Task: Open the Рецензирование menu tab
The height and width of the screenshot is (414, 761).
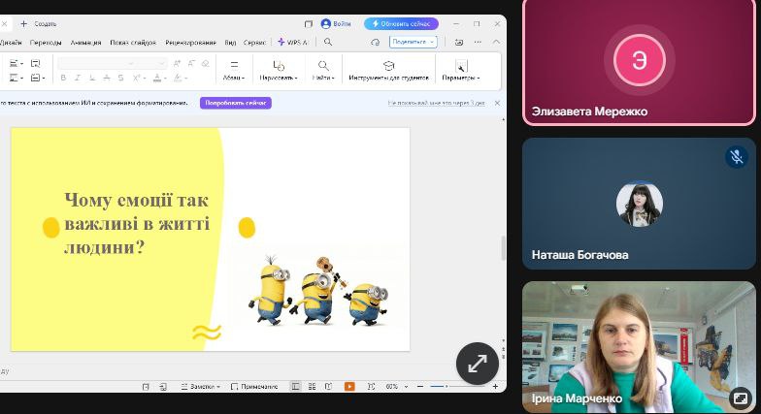Action: [190, 43]
